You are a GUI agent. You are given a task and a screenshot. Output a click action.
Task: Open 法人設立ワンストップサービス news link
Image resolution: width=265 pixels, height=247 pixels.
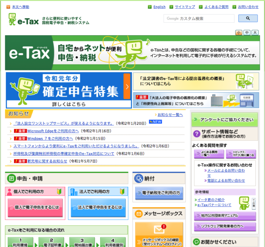point(63,123)
